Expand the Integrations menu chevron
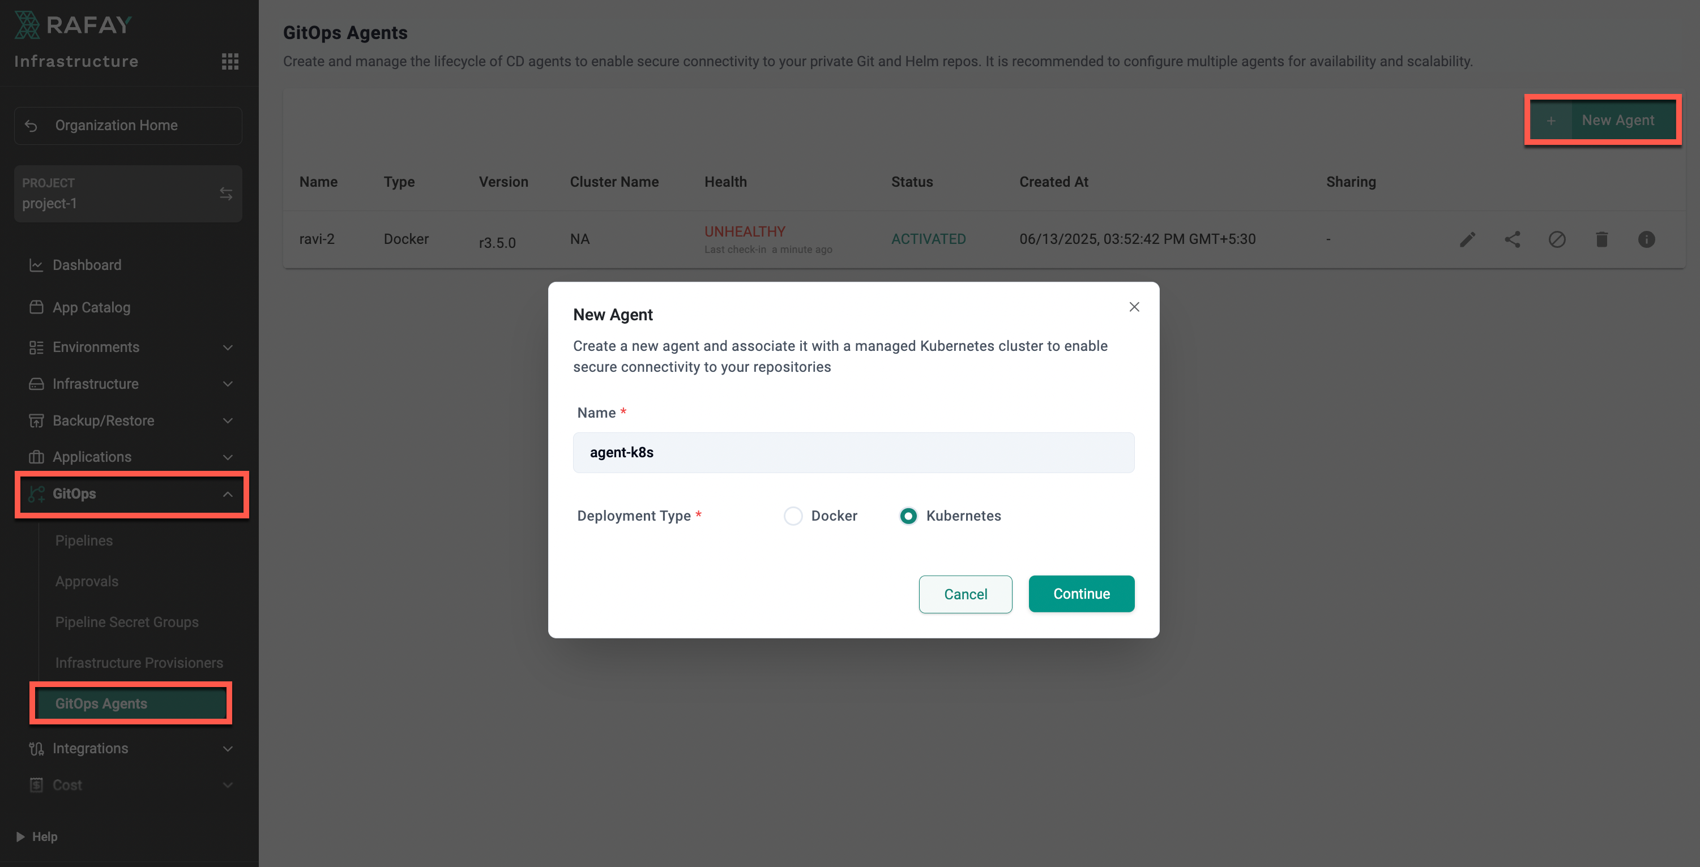 pos(228,748)
